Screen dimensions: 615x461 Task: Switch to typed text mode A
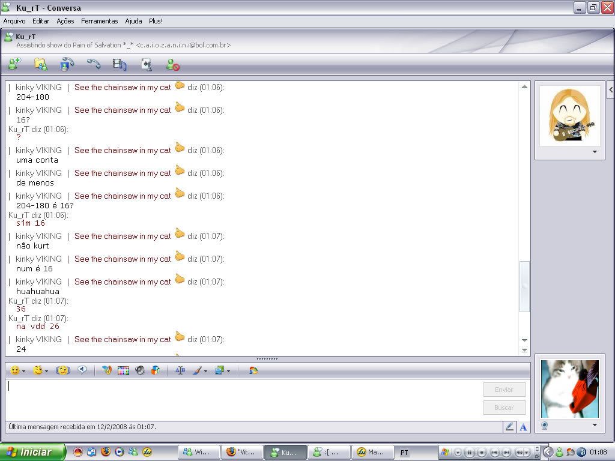pos(523,427)
